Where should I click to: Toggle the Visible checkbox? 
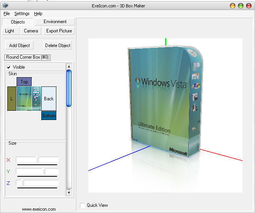point(9,67)
